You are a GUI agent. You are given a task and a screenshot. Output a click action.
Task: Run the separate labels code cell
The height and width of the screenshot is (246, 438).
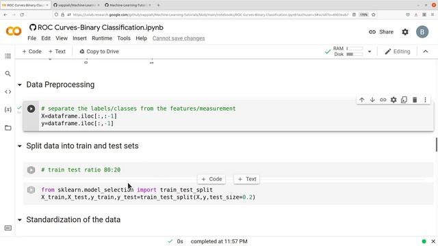(x=31, y=109)
